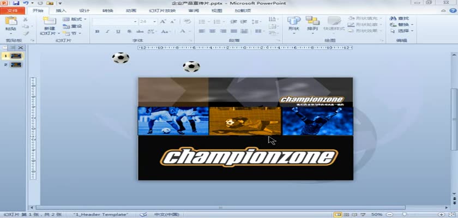Open the undo history dropdown arrow
This screenshot has width=458, height=218.
(32, 3)
